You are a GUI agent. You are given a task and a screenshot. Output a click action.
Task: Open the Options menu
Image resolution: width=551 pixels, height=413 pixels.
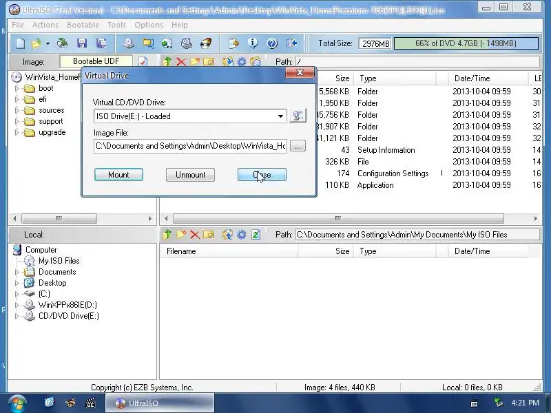(x=149, y=25)
